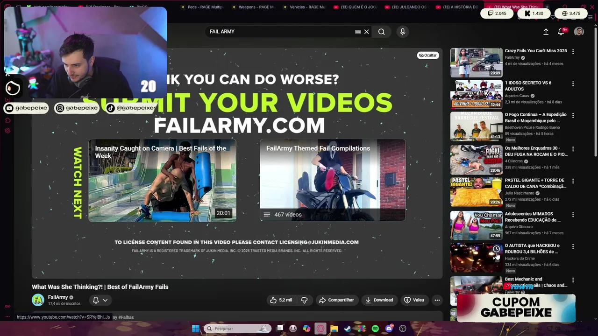
Task: Click the Download button below the video
Action: pyautogui.click(x=379, y=300)
